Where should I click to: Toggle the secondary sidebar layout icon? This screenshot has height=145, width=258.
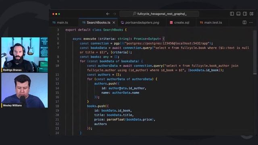click(x=245, y=14)
